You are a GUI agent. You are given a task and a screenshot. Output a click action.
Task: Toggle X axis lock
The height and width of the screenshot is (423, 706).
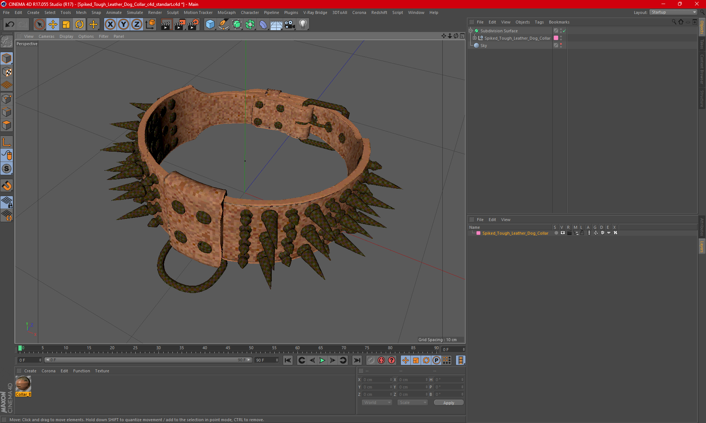coord(110,25)
